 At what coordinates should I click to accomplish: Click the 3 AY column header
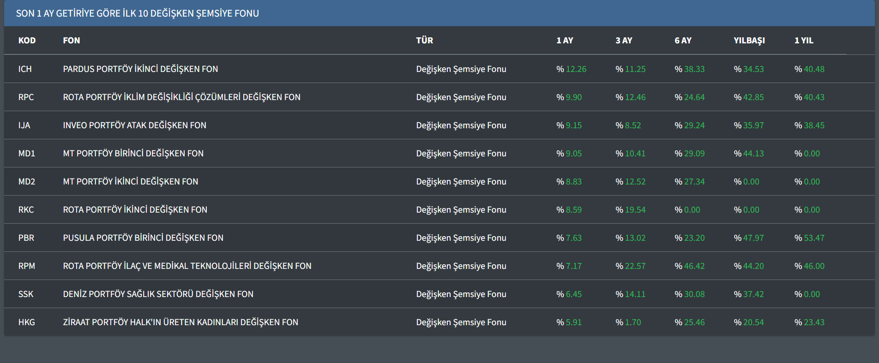[x=624, y=41]
